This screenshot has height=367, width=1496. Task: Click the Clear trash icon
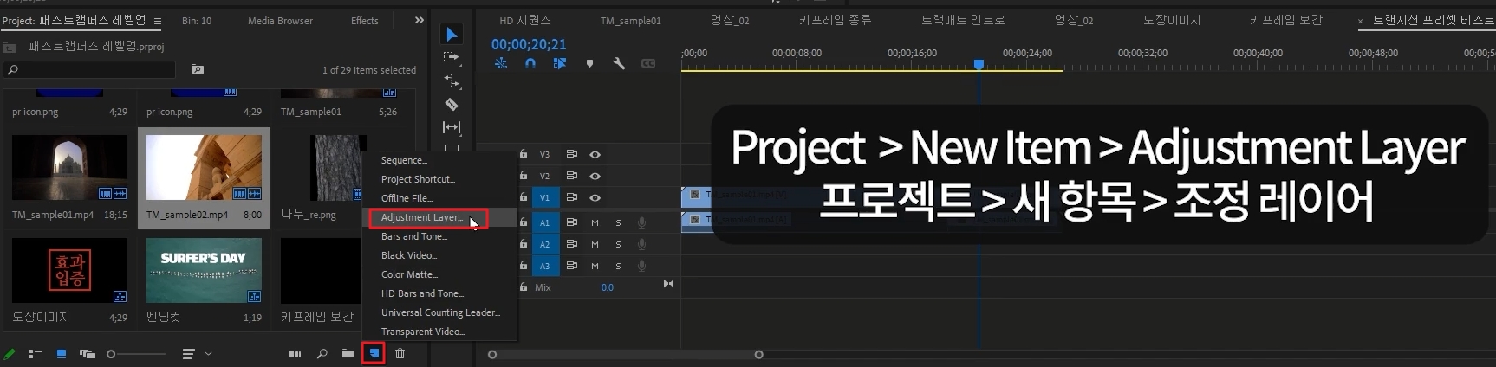tap(400, 353)
